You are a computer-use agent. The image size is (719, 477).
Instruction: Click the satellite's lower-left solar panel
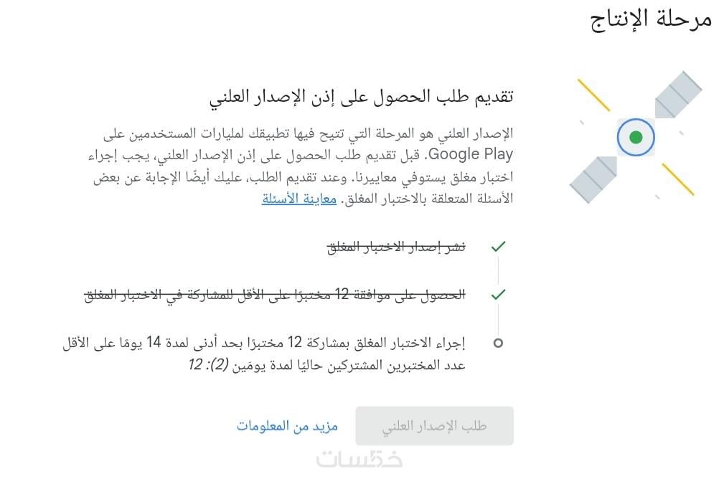pyautogui.click(x=593, y=179)
